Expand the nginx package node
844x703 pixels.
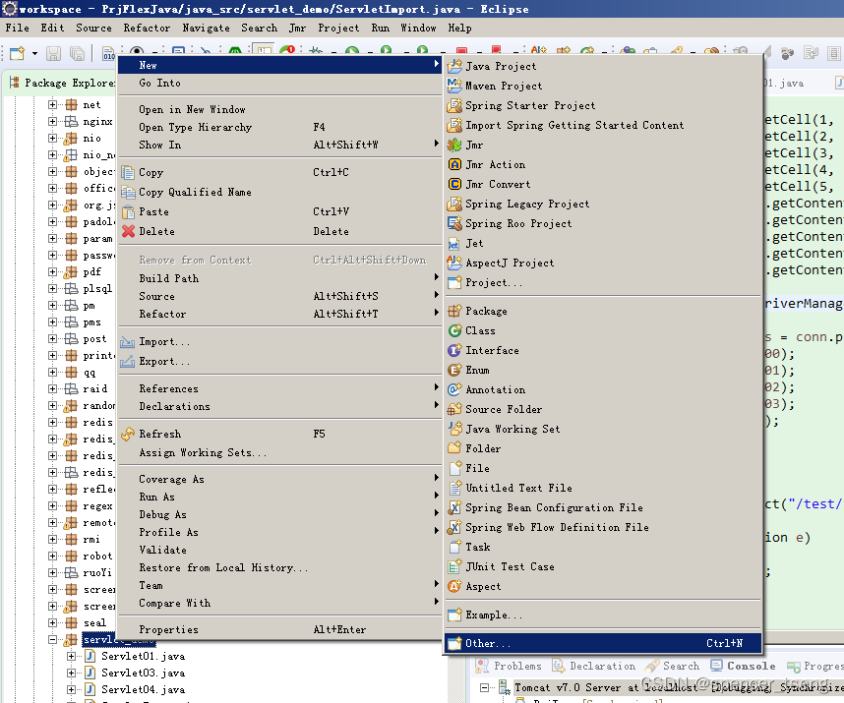(52, 121)
